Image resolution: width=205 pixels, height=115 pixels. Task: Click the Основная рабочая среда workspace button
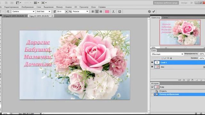coord(166,3)
